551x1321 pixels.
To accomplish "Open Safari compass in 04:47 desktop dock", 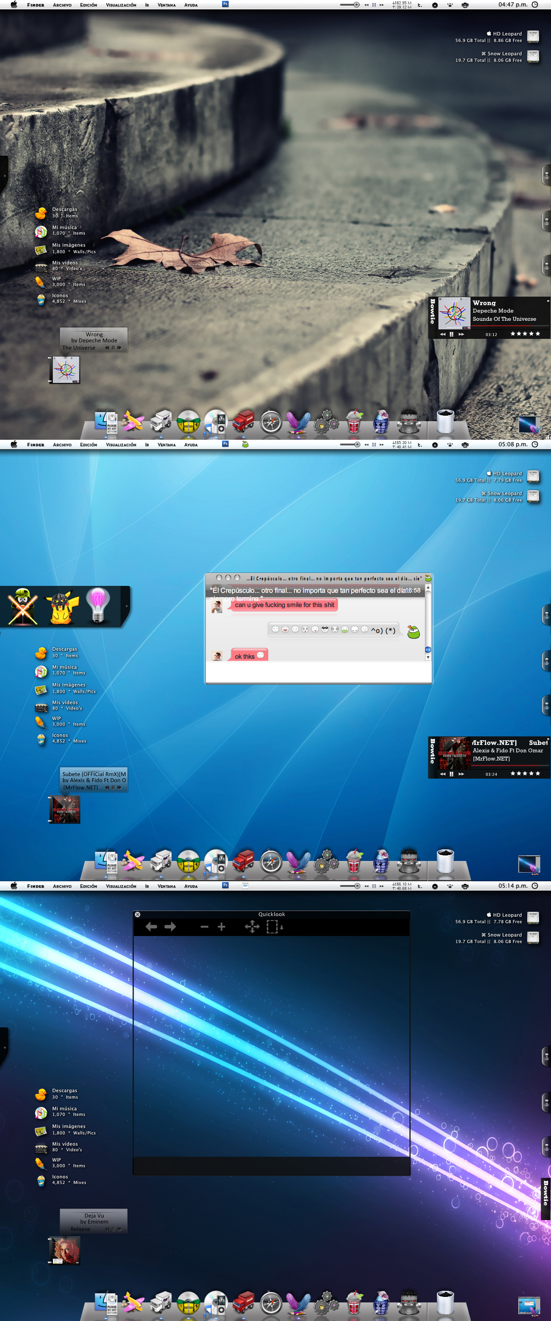I will click(271, 423).
